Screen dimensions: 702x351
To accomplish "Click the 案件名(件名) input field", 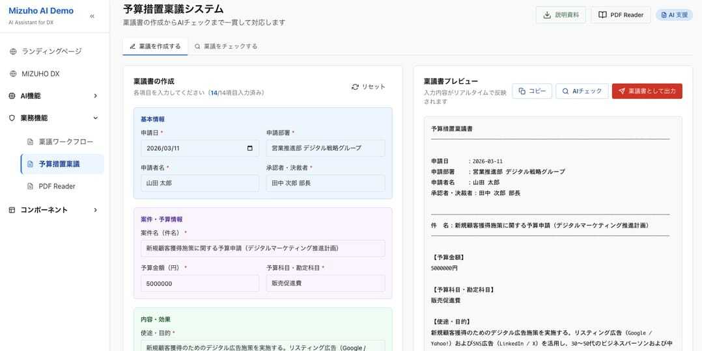I will coord(263,248).
